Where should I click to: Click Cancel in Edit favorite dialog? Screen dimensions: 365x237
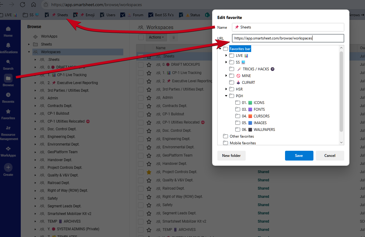[x=330, y=156]
